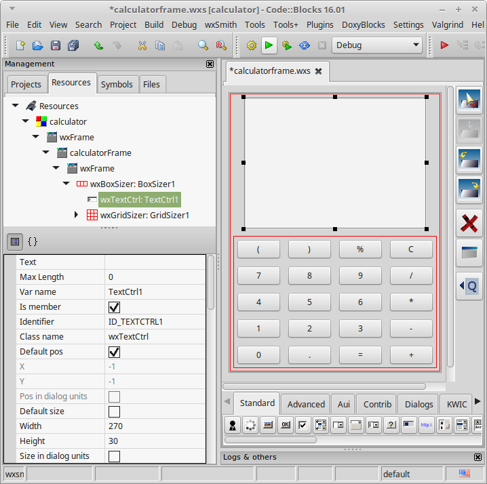The image size is (487, 484).
Task: Click the Find magnifier icon
Action: coord(203,45)
